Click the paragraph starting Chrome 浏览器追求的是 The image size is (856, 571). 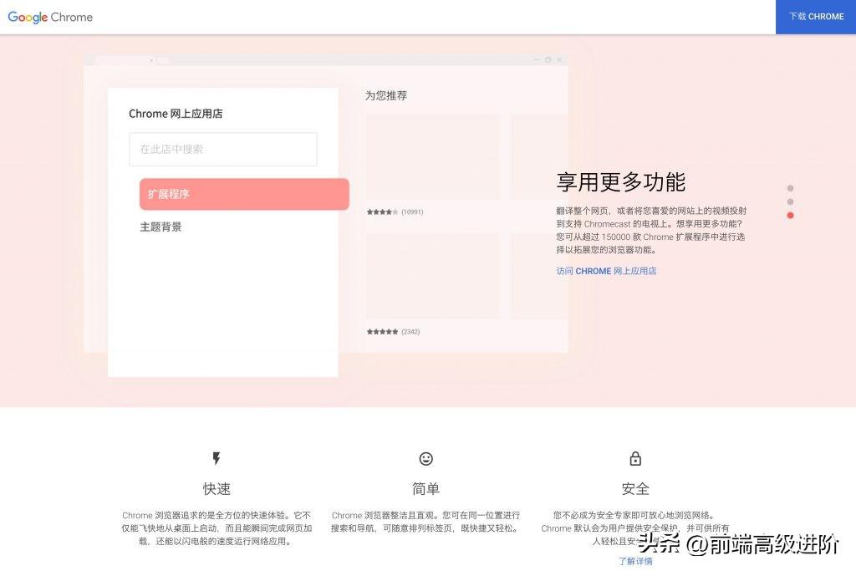click(217, 528)
